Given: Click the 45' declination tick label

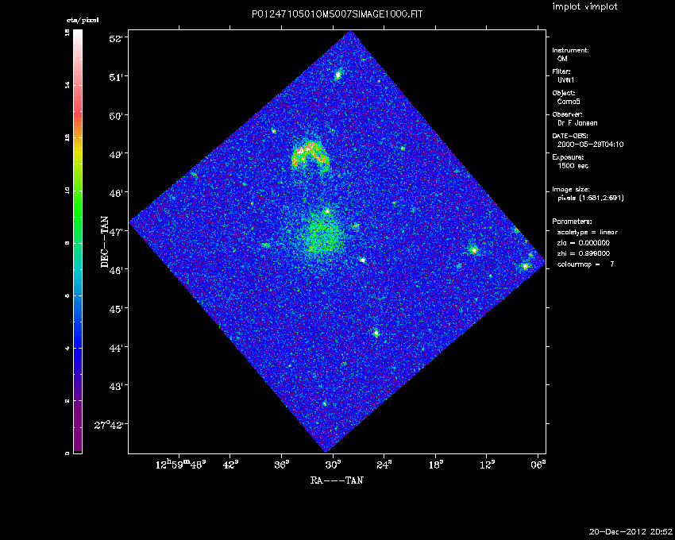Looking at the screenshot, I should (x=116, y=309).
